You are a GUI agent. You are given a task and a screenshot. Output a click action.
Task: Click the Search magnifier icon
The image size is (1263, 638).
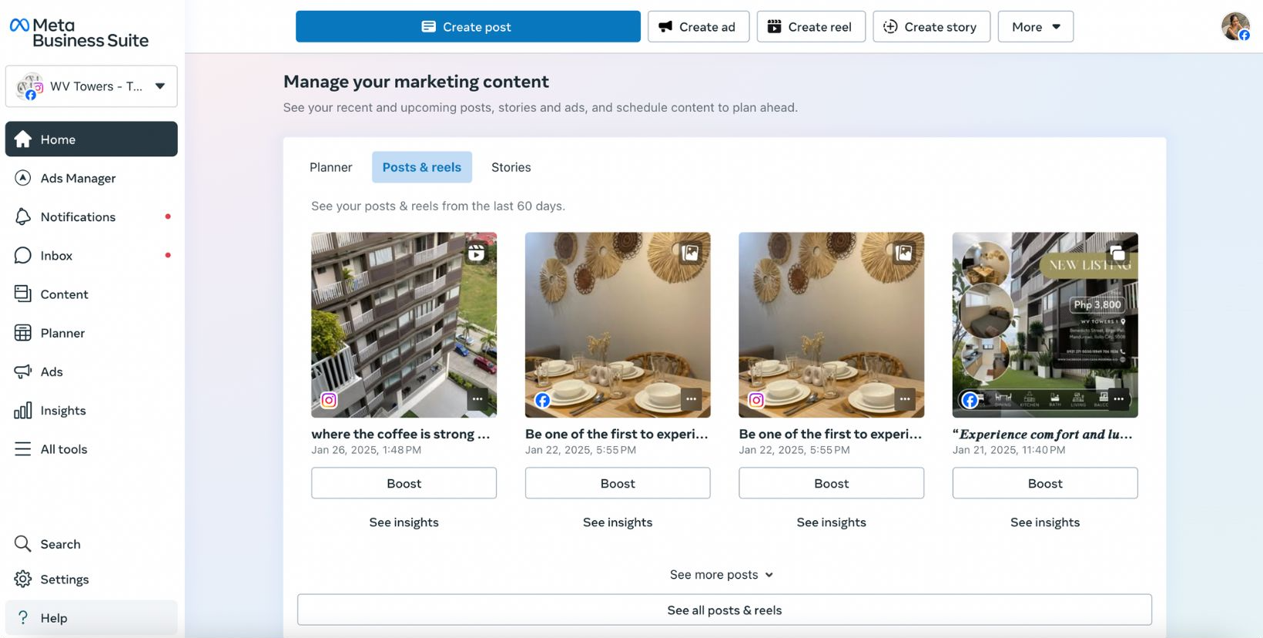point(23,544)
